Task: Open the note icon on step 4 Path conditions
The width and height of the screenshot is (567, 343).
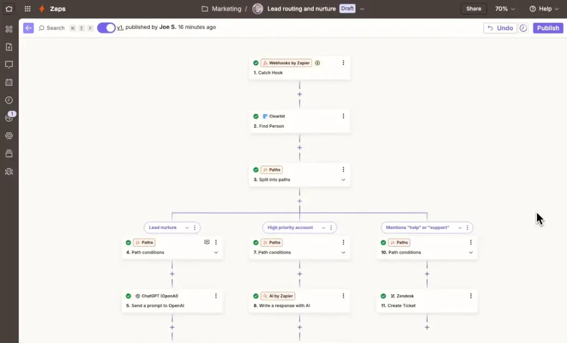Action: pyautogui.click(x=207, y=242)
